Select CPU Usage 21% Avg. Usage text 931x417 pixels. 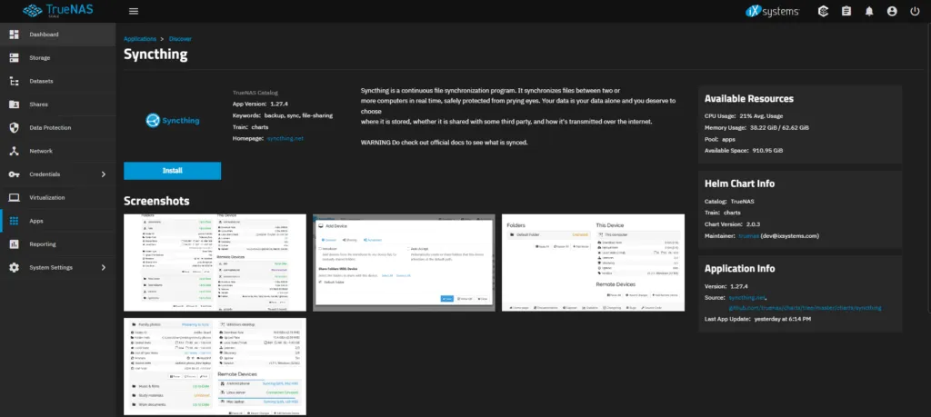click(744, 115)
